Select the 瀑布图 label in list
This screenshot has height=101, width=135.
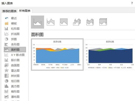point(15,97)
